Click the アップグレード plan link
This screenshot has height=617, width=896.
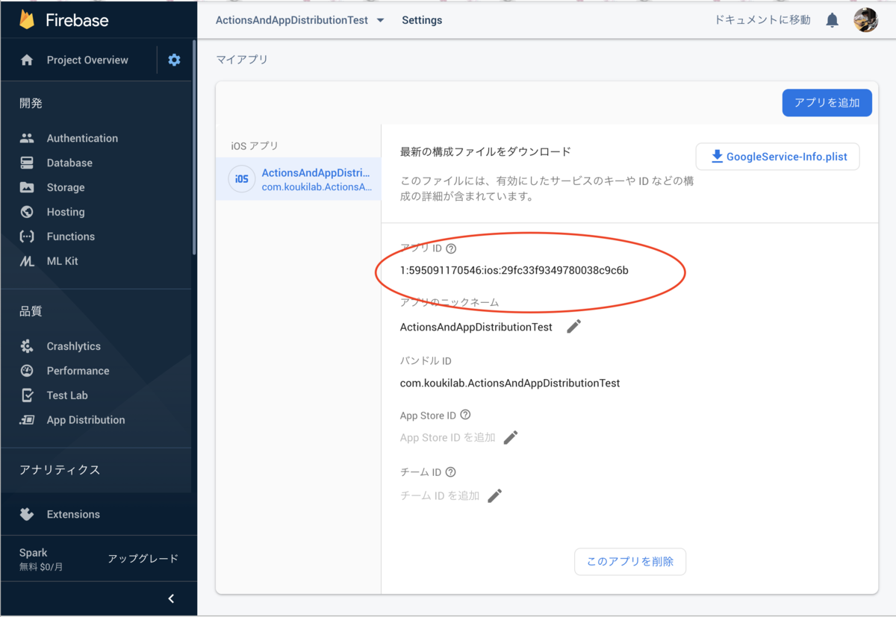(143, 559)
